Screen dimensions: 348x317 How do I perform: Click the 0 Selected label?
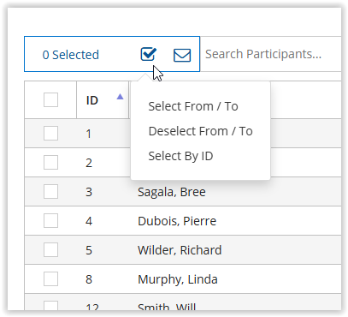71,55
